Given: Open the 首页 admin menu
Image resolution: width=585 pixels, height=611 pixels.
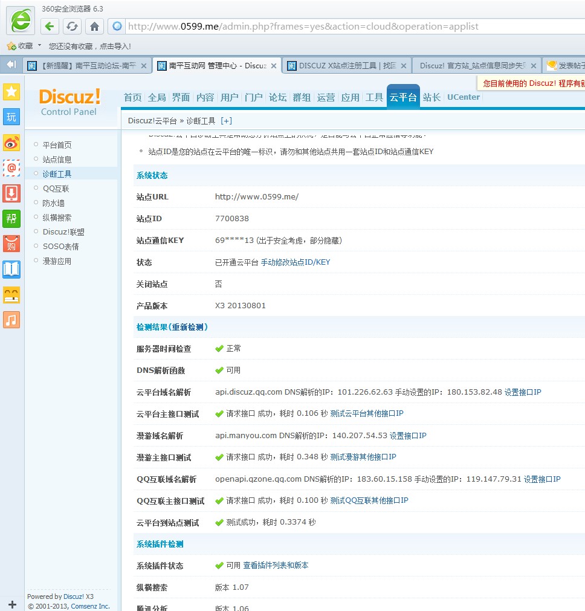Looking at the screenshot, I should point(132,97).
